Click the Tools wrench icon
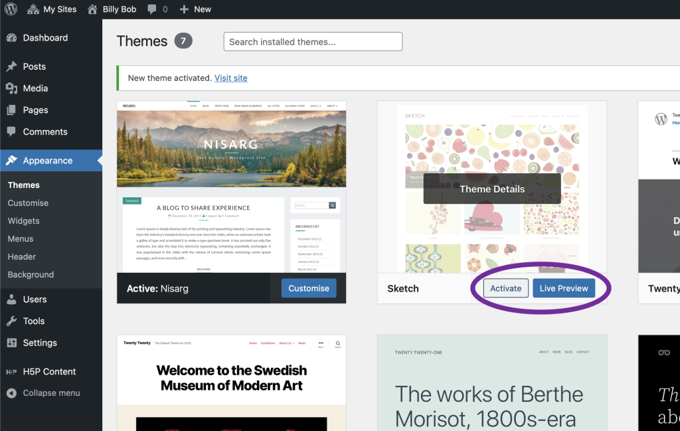Screen dimensions: 680x431 (12, 321)
